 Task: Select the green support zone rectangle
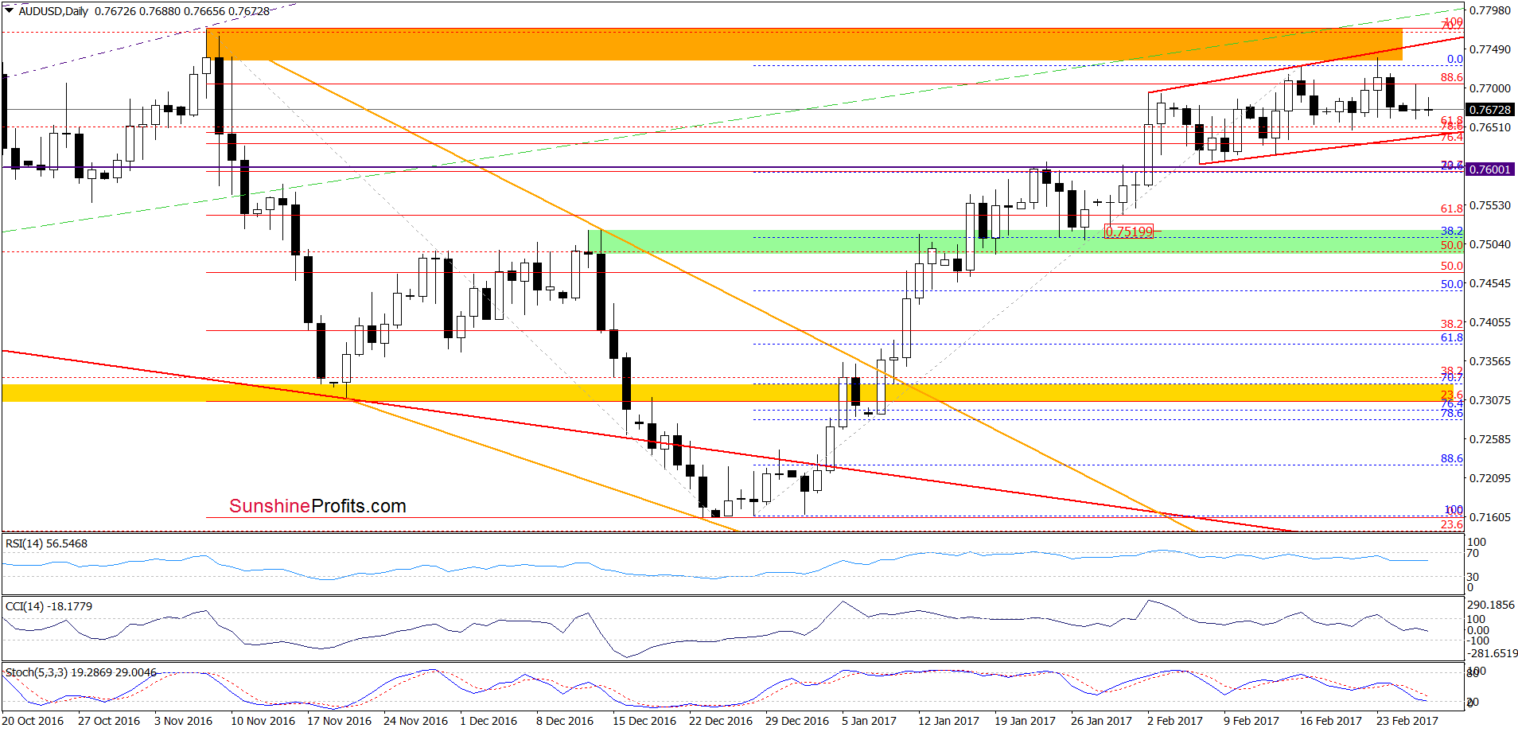tap(1026, 242)
